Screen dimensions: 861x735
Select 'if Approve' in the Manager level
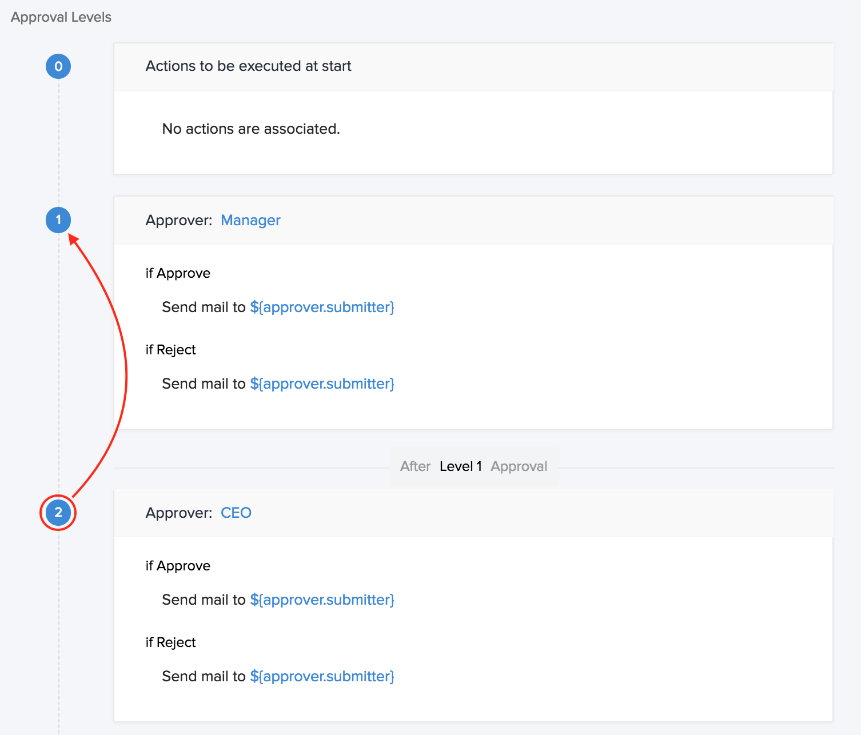click(x=178, y=273)
